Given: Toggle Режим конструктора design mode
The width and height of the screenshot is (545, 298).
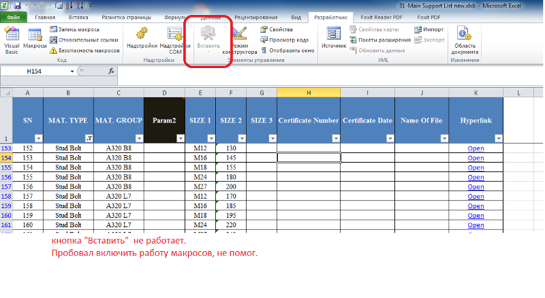Looking at the screenshot, I should [x=241, y=41].
